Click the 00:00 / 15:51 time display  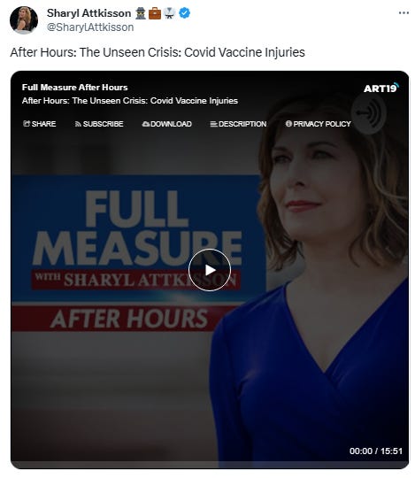point(376,451)
